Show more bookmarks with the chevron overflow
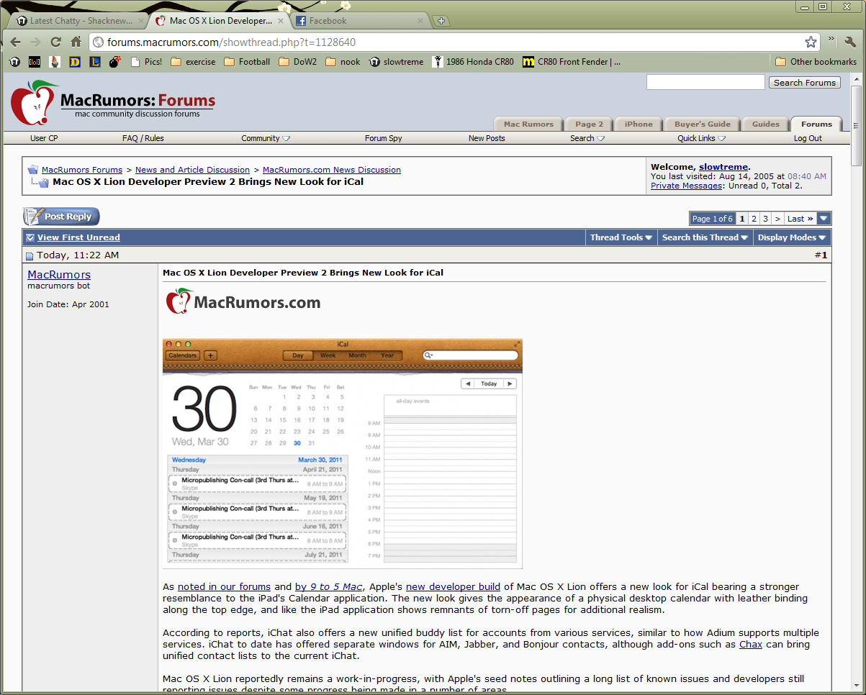 click(x=831, y=40)
